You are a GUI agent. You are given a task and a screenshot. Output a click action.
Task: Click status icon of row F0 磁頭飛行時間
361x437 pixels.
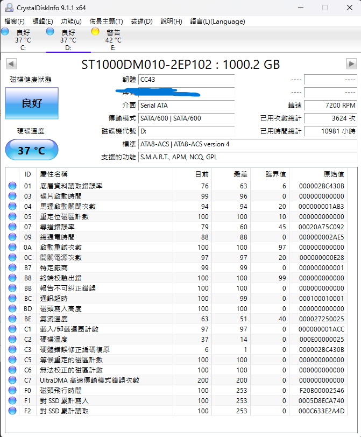pyautogui.click(x=12, y=390)
